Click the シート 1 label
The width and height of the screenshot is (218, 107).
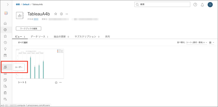22,82
